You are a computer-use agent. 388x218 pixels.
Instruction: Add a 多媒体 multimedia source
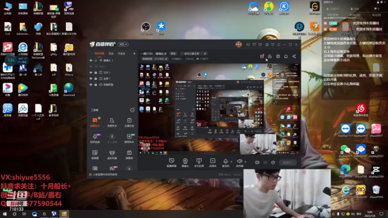point(212,163)
